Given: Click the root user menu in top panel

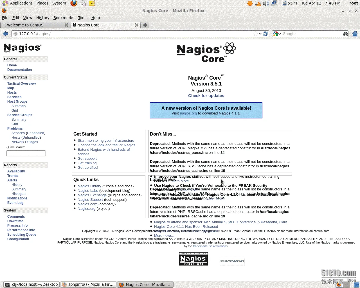Looking at the screenshot, I should point(354,3).
